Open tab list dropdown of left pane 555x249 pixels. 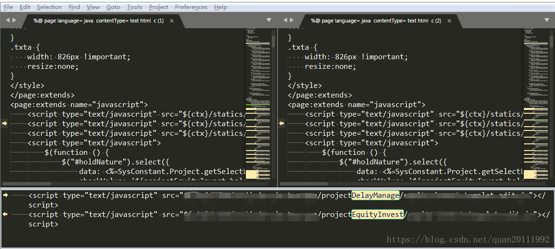[269, 20]
